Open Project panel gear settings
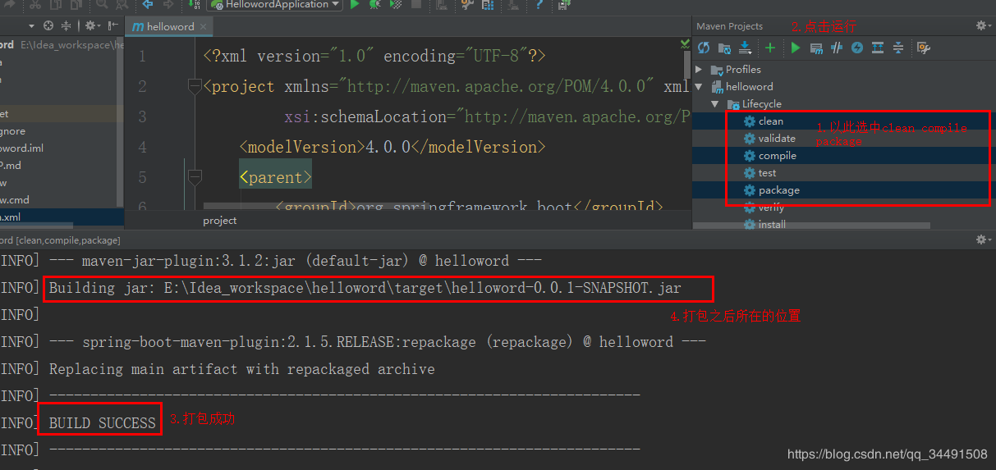 (x=92, y=26)
